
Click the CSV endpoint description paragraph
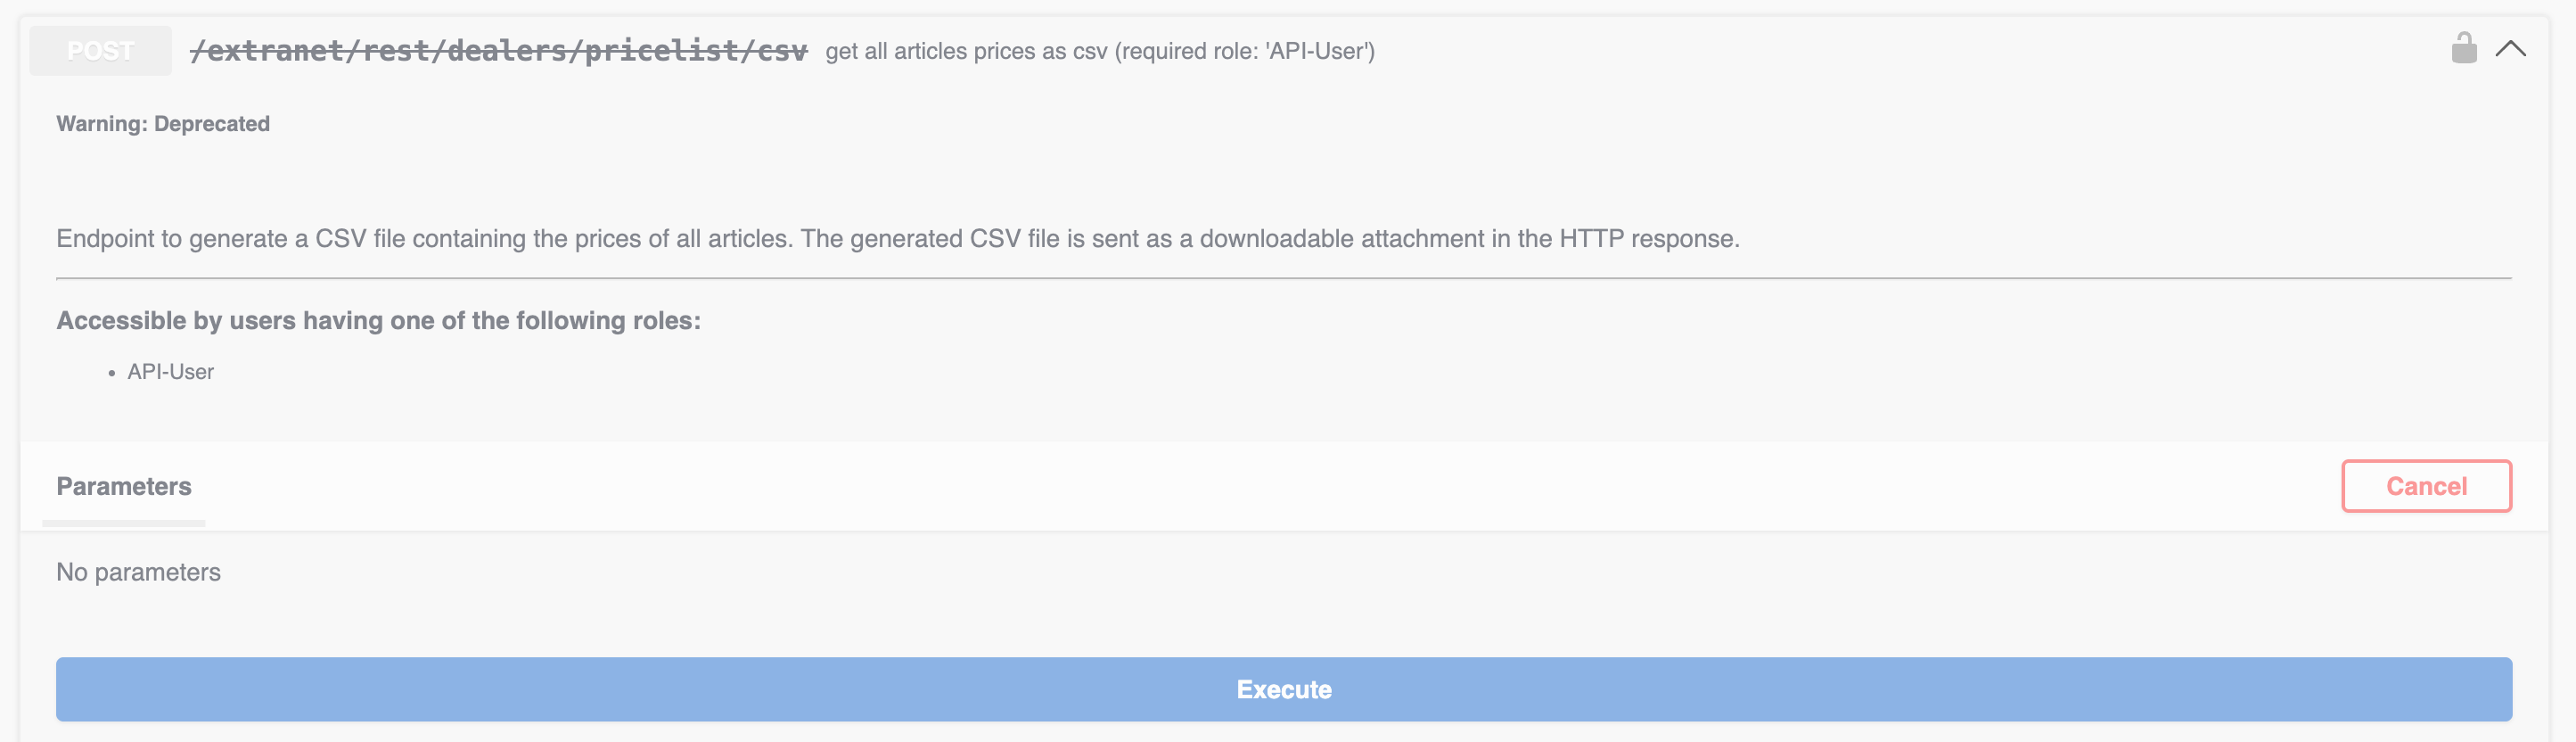pyautogui.click(x=897, y=239)
